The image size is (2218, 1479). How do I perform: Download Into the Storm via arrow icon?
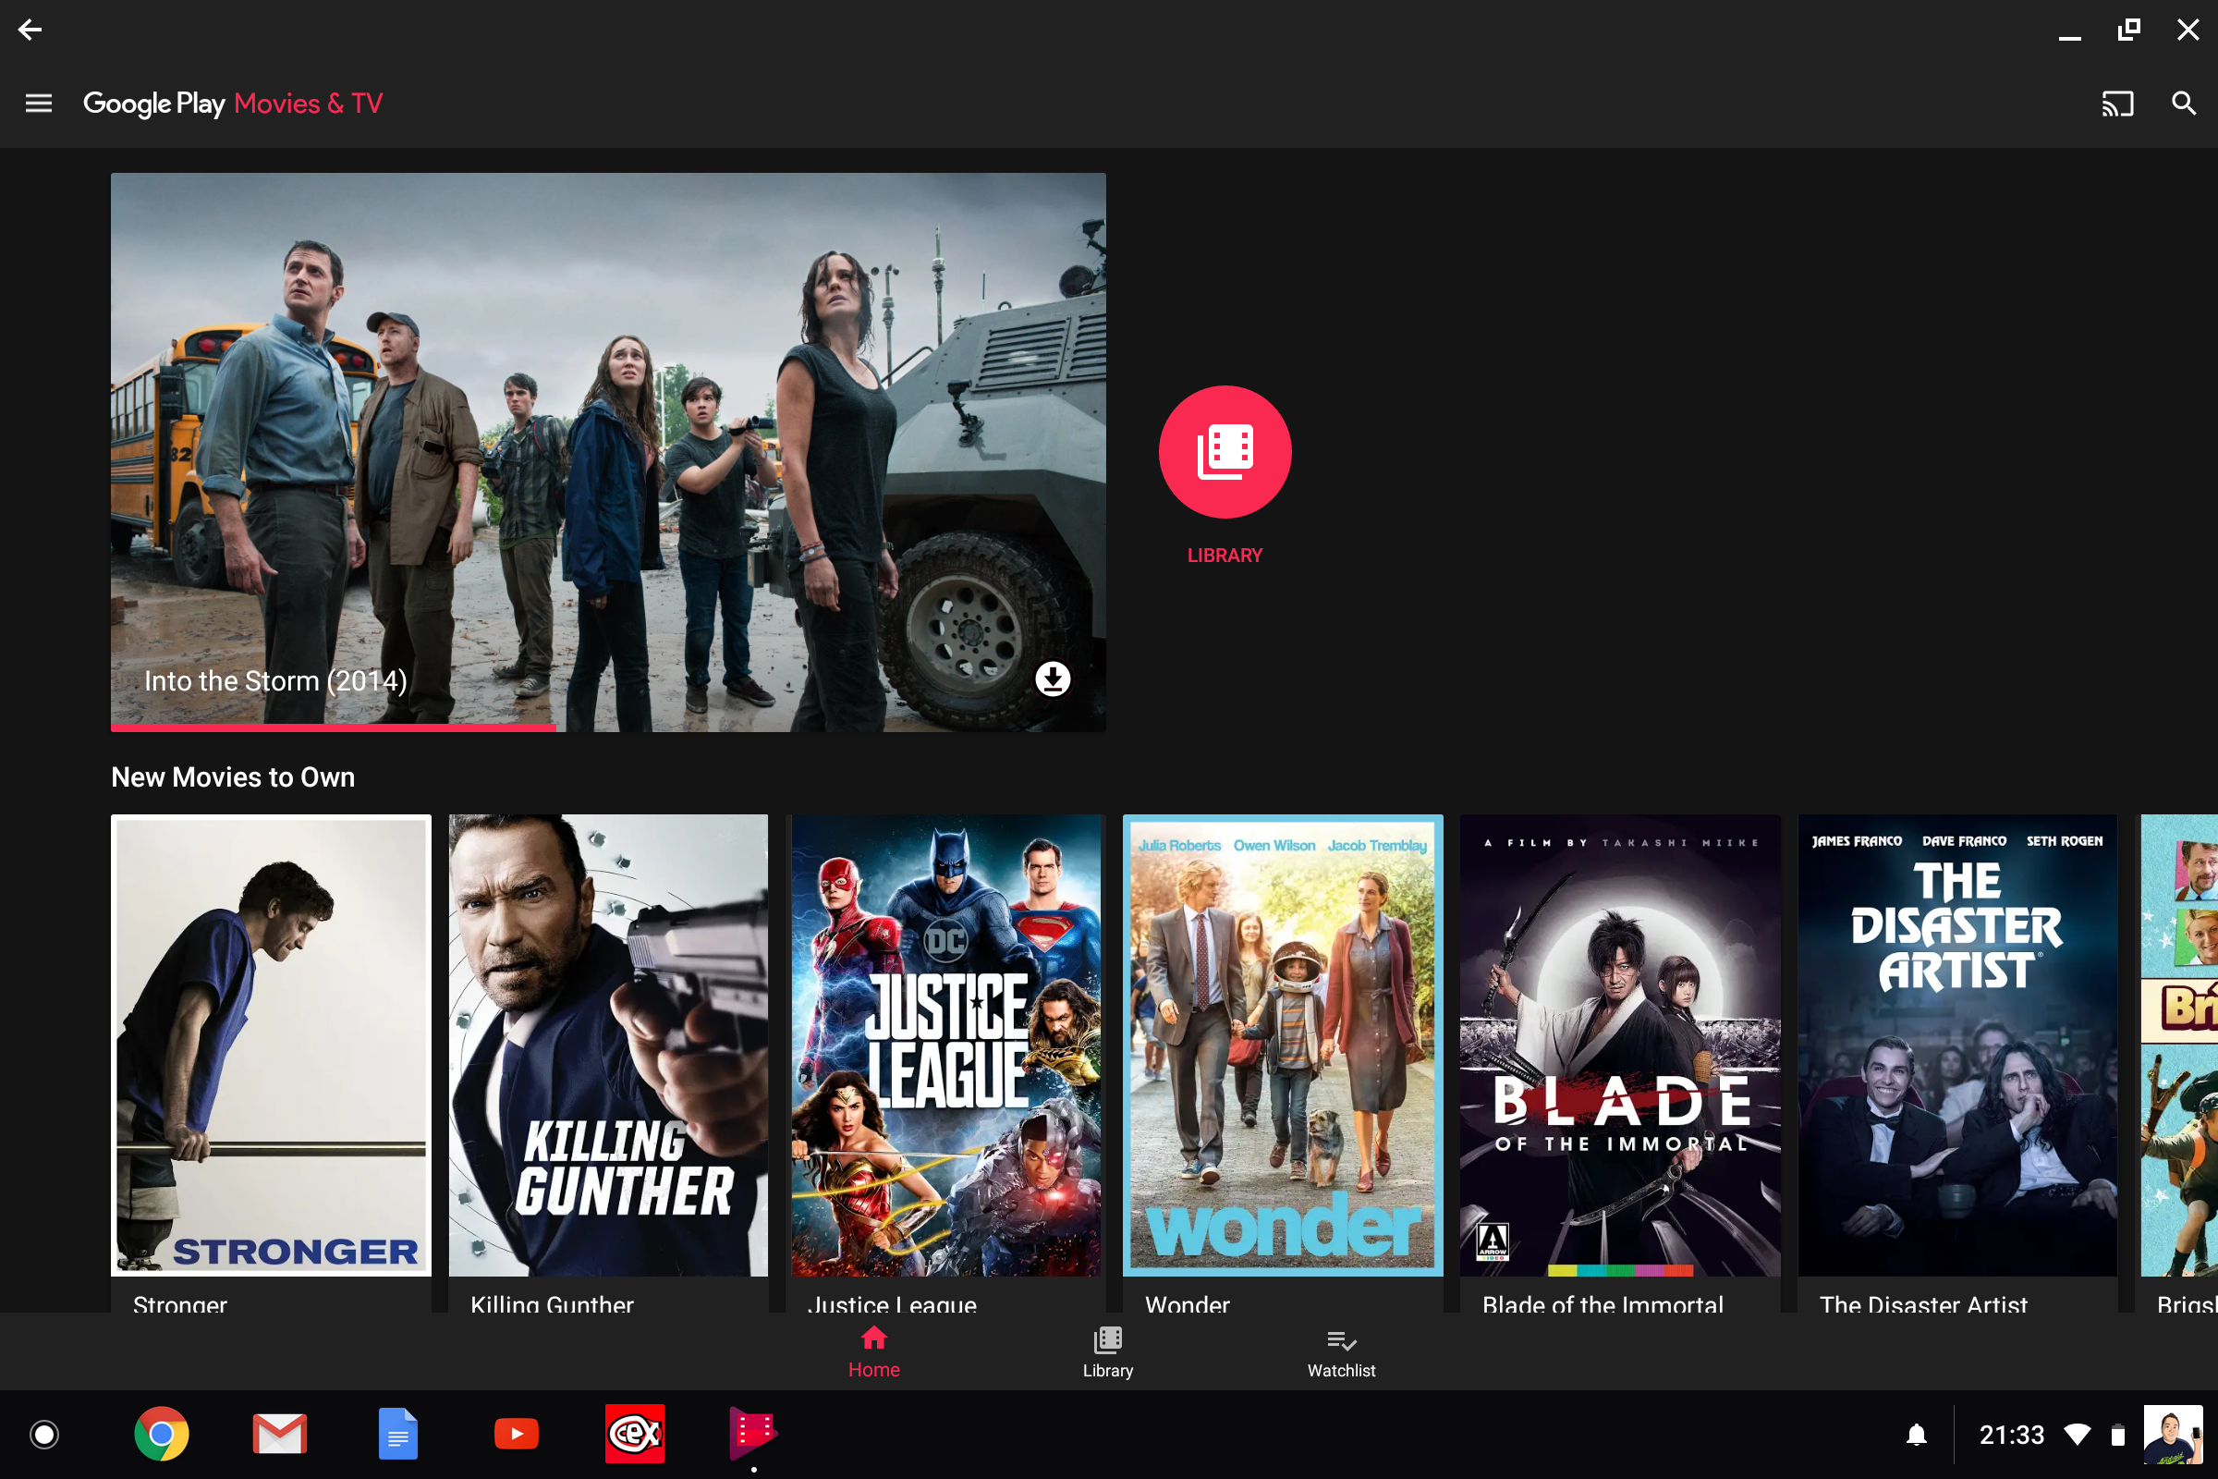tap(1053, 678)
